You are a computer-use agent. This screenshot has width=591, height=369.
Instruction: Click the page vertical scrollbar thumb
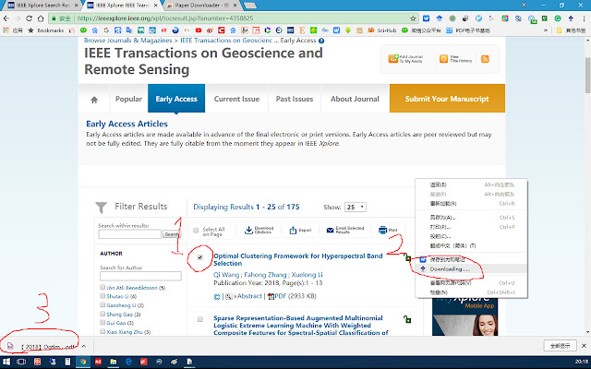point(587,76)
